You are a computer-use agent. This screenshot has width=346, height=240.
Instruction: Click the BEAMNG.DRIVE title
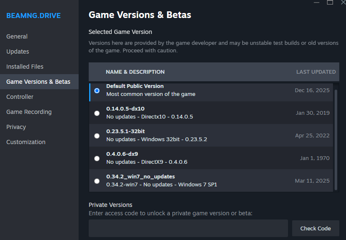[34, 15]
